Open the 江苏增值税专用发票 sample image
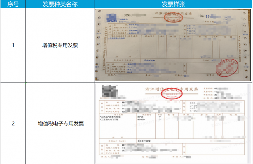 [x=173, y=45]
